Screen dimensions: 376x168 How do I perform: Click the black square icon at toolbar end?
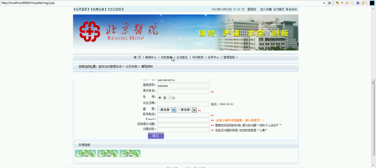(x=372, y=3)
